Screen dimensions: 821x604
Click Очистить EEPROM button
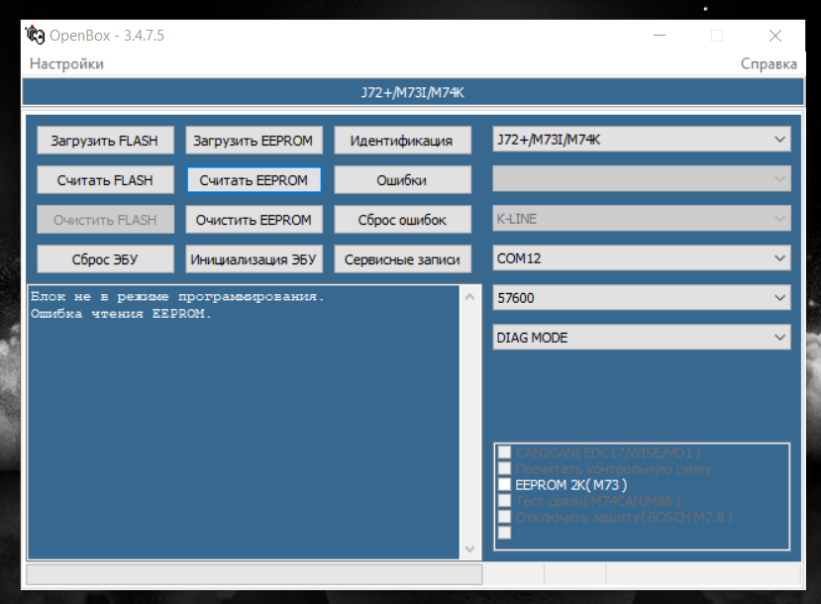click(254, 220)
